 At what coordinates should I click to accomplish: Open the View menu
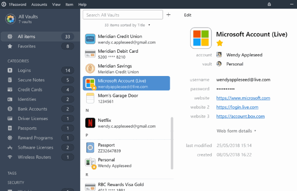(56, 4)
